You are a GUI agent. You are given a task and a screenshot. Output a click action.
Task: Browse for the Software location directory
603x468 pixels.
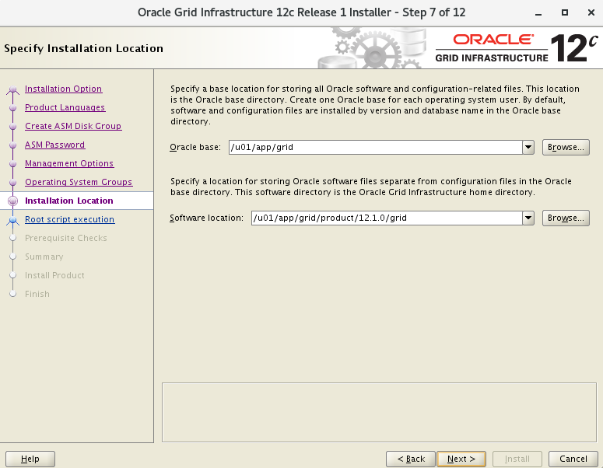coord(566,218)
